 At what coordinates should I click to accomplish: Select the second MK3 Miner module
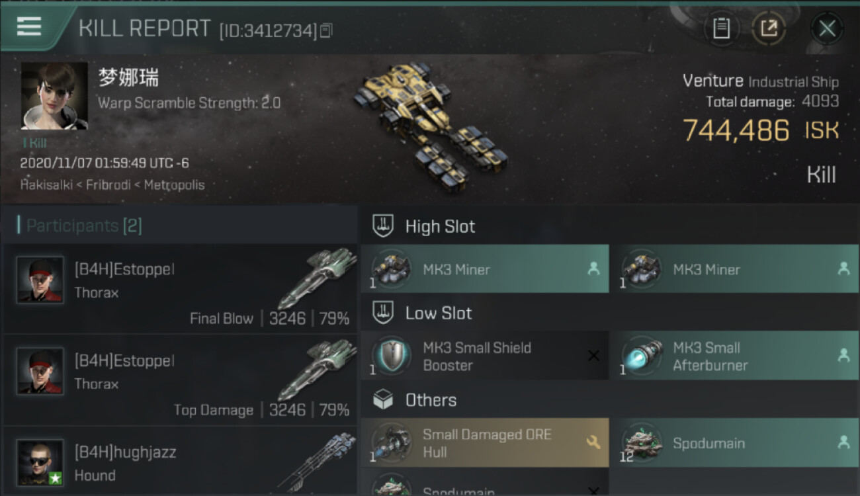coord(735,269)
